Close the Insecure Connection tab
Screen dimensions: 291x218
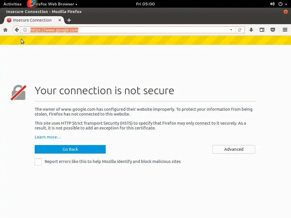60,20
